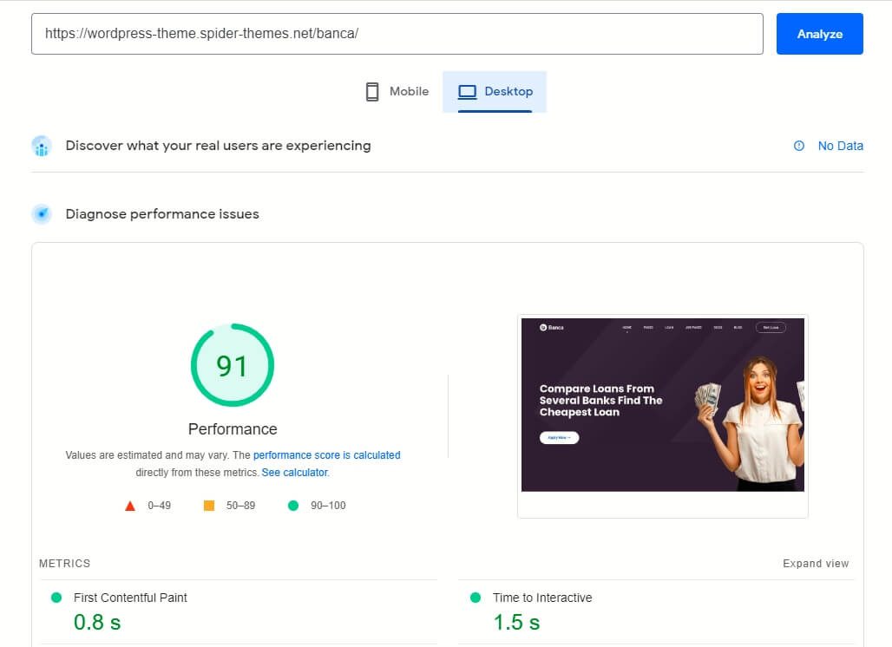The image size is (892, 647).
Task: Open the 'performance score is calculated' link
Action: click(x=326, y=454)
